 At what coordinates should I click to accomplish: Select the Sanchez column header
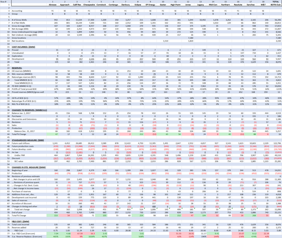click(251, 5)
